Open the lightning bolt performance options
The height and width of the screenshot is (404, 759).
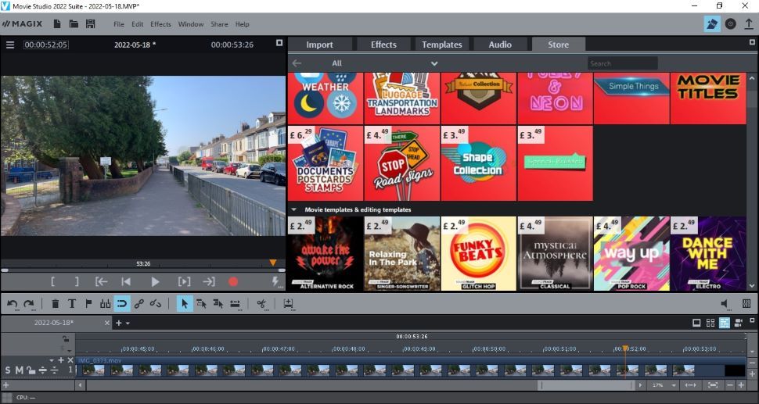click(x=275, y=281)
